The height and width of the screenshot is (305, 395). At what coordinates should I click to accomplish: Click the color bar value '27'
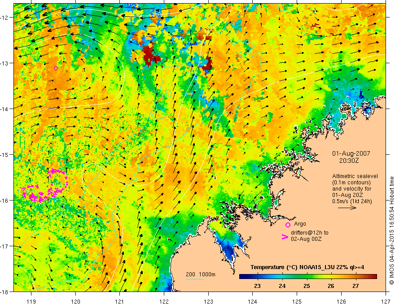(x=355, y=286)
